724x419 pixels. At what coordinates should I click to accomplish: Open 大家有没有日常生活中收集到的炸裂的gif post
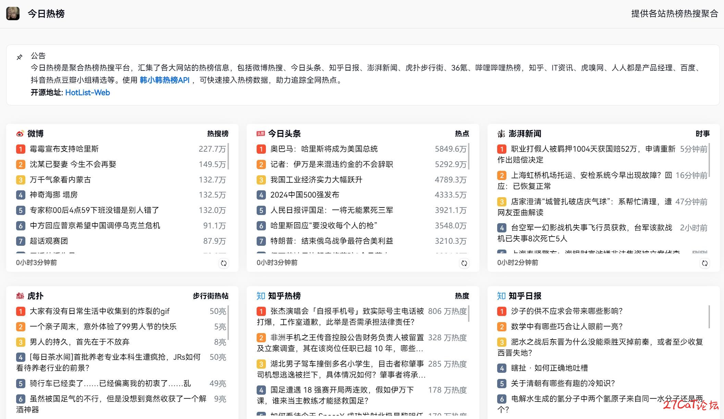point(100,311)
